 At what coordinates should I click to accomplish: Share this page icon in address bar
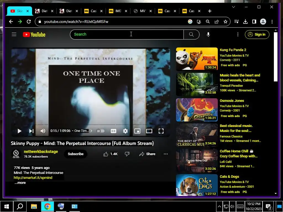click(x=217, y=22)
